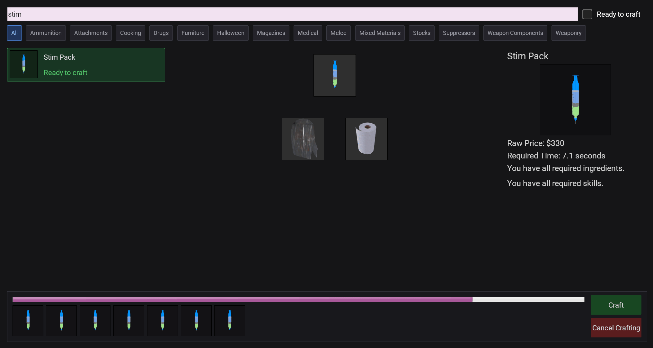The height and width of the screenshot is (348, 653).
Task: Click the paper towel roll ingredient icon
Action: [366, 139]
